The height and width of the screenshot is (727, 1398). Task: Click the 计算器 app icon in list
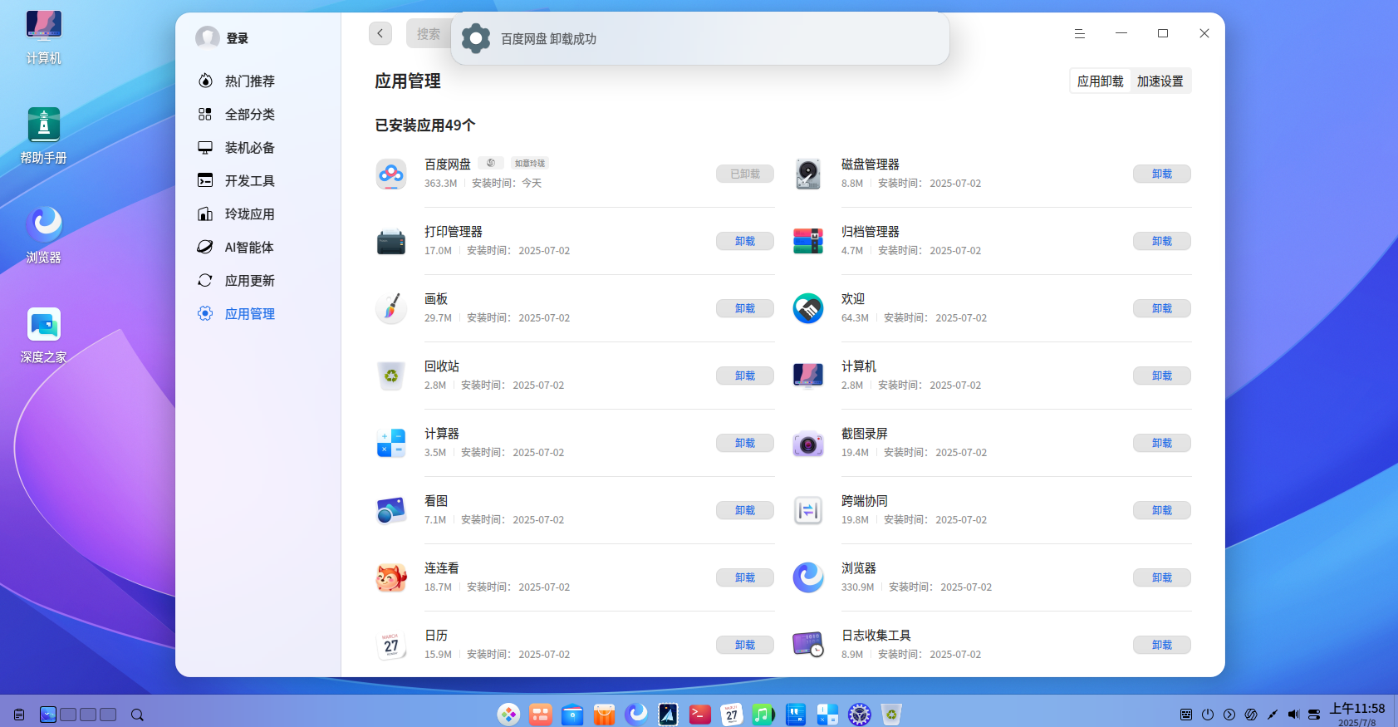[391, 443]
